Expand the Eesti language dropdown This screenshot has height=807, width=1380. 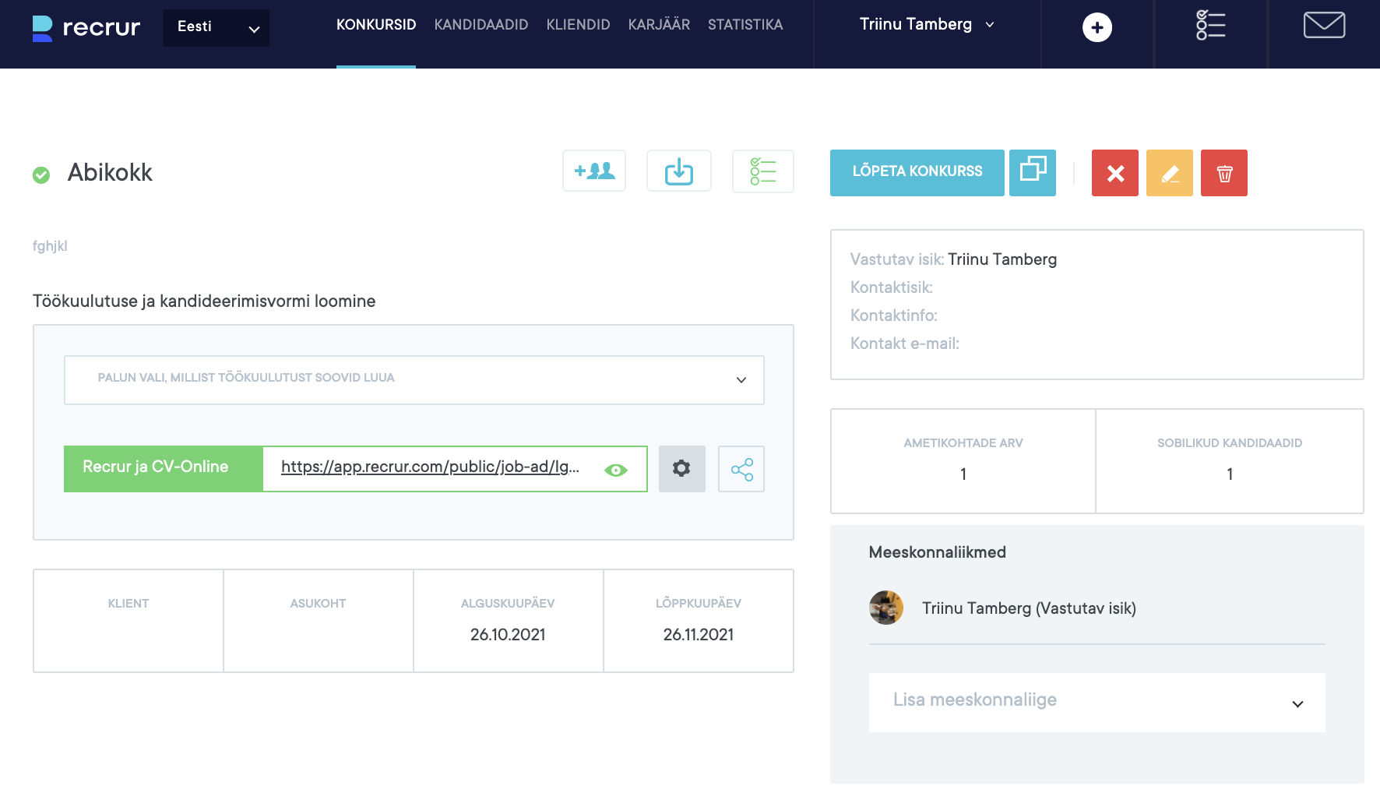click(x=217, y=28)
